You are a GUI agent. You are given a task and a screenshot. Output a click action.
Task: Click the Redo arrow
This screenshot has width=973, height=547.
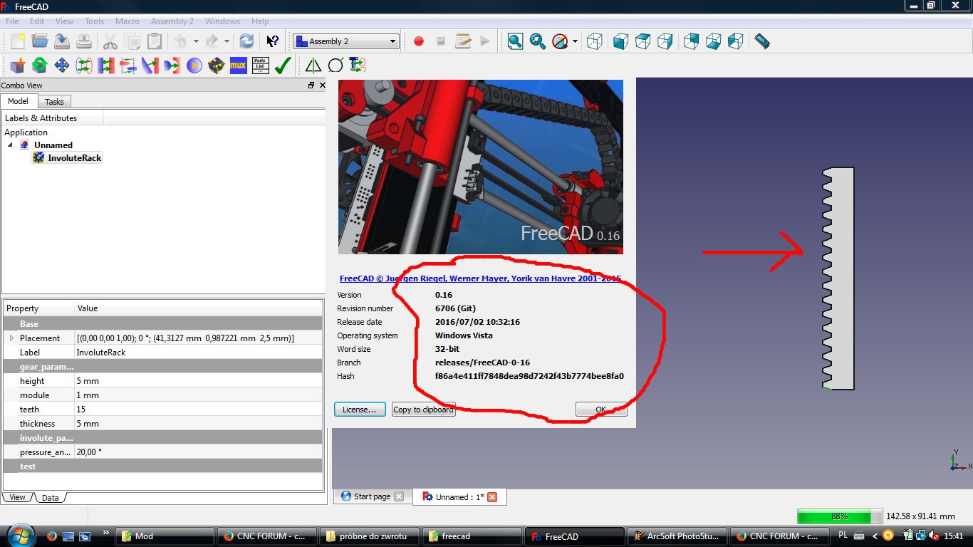click(x=212, y=41)
